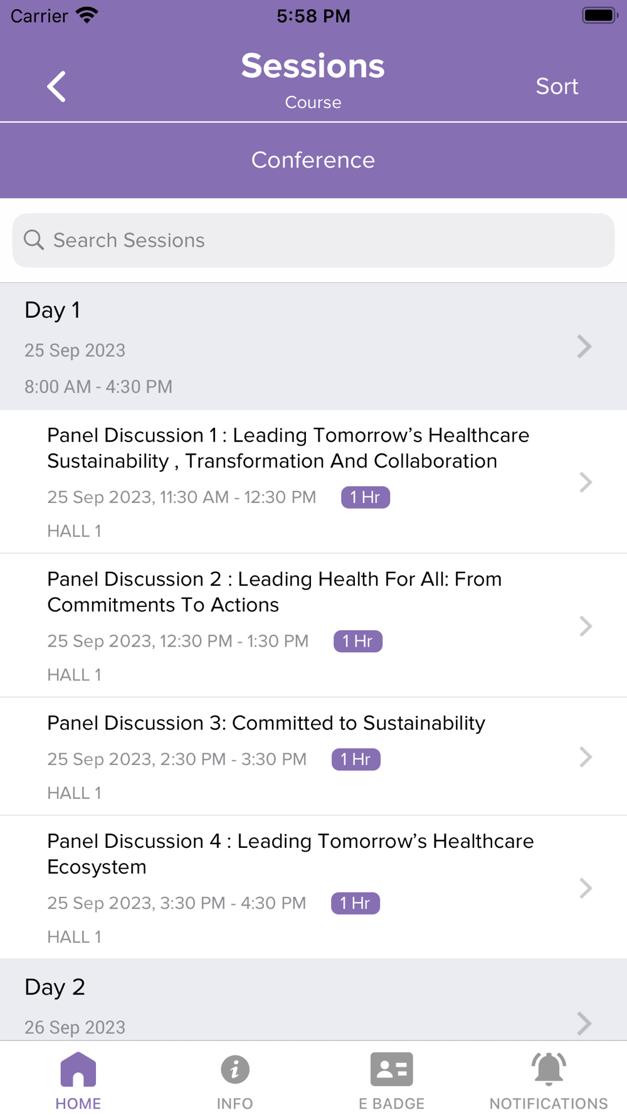Select the Course subtitle tab
Image resolution: width=627 pixels, height=1115 pixels.
tap(313, 102)
